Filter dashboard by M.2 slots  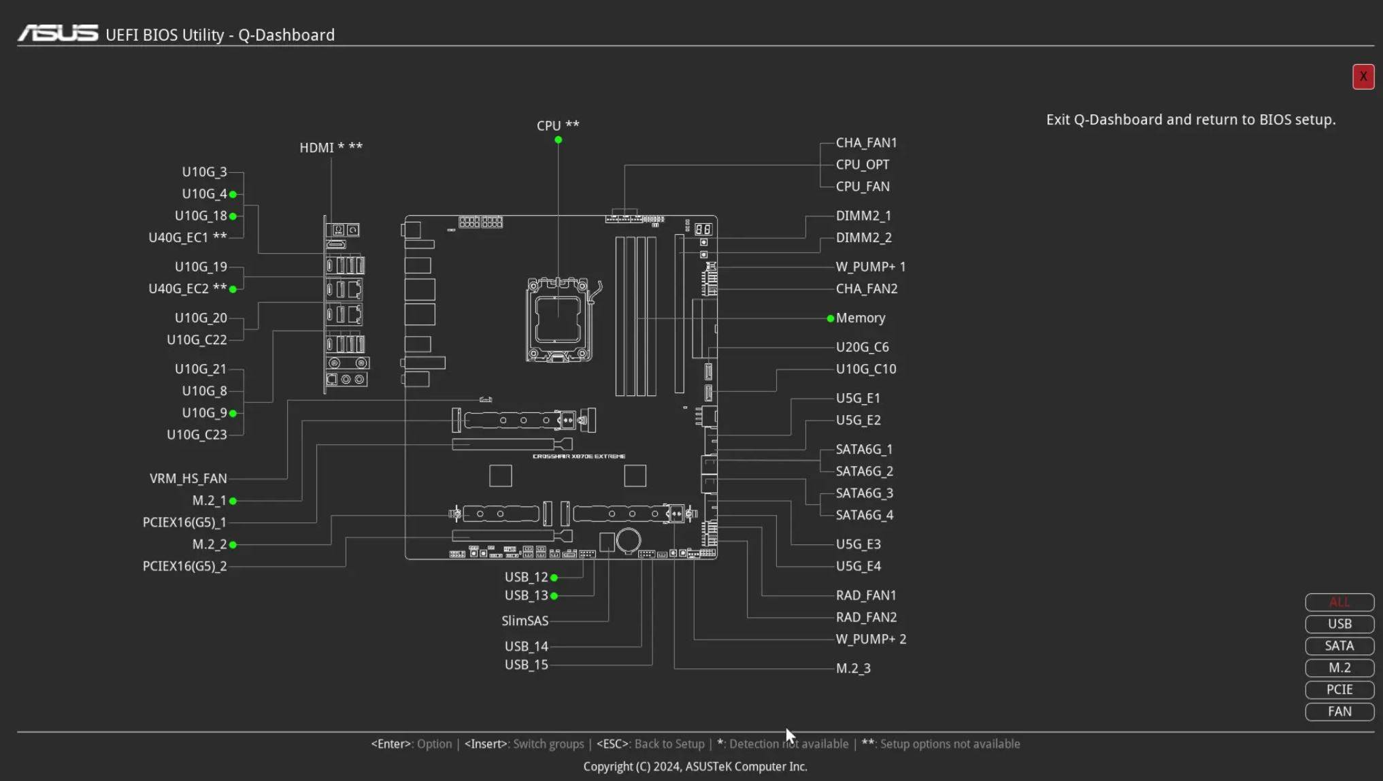(1339, 667)
